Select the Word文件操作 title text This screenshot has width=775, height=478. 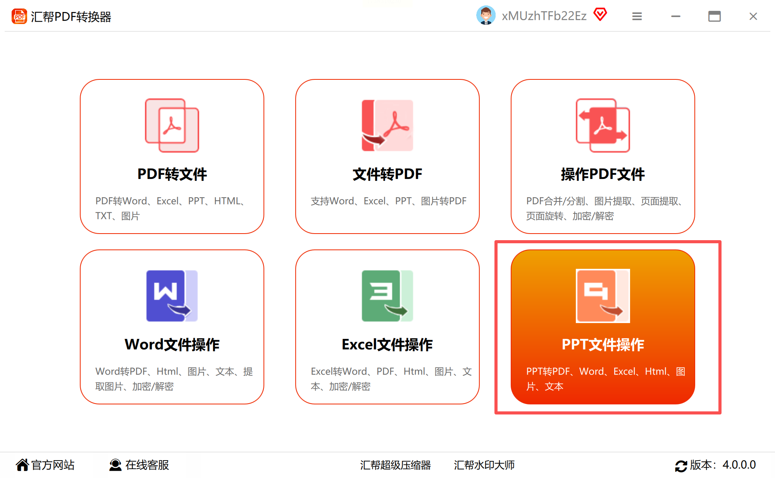172,344
